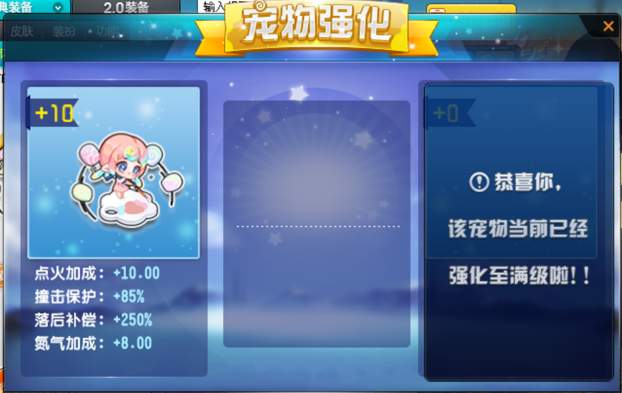Select the 撞击保护 +85% stat line
The height and width of the screenshot is (393, 622).
pos(90,296)
